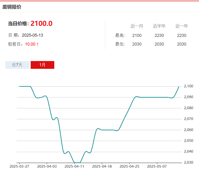Image resolution: width=199 pixels, height=169 pixels.
Task: Click x-axis label 2025-04-18
Action: [102, 166]
